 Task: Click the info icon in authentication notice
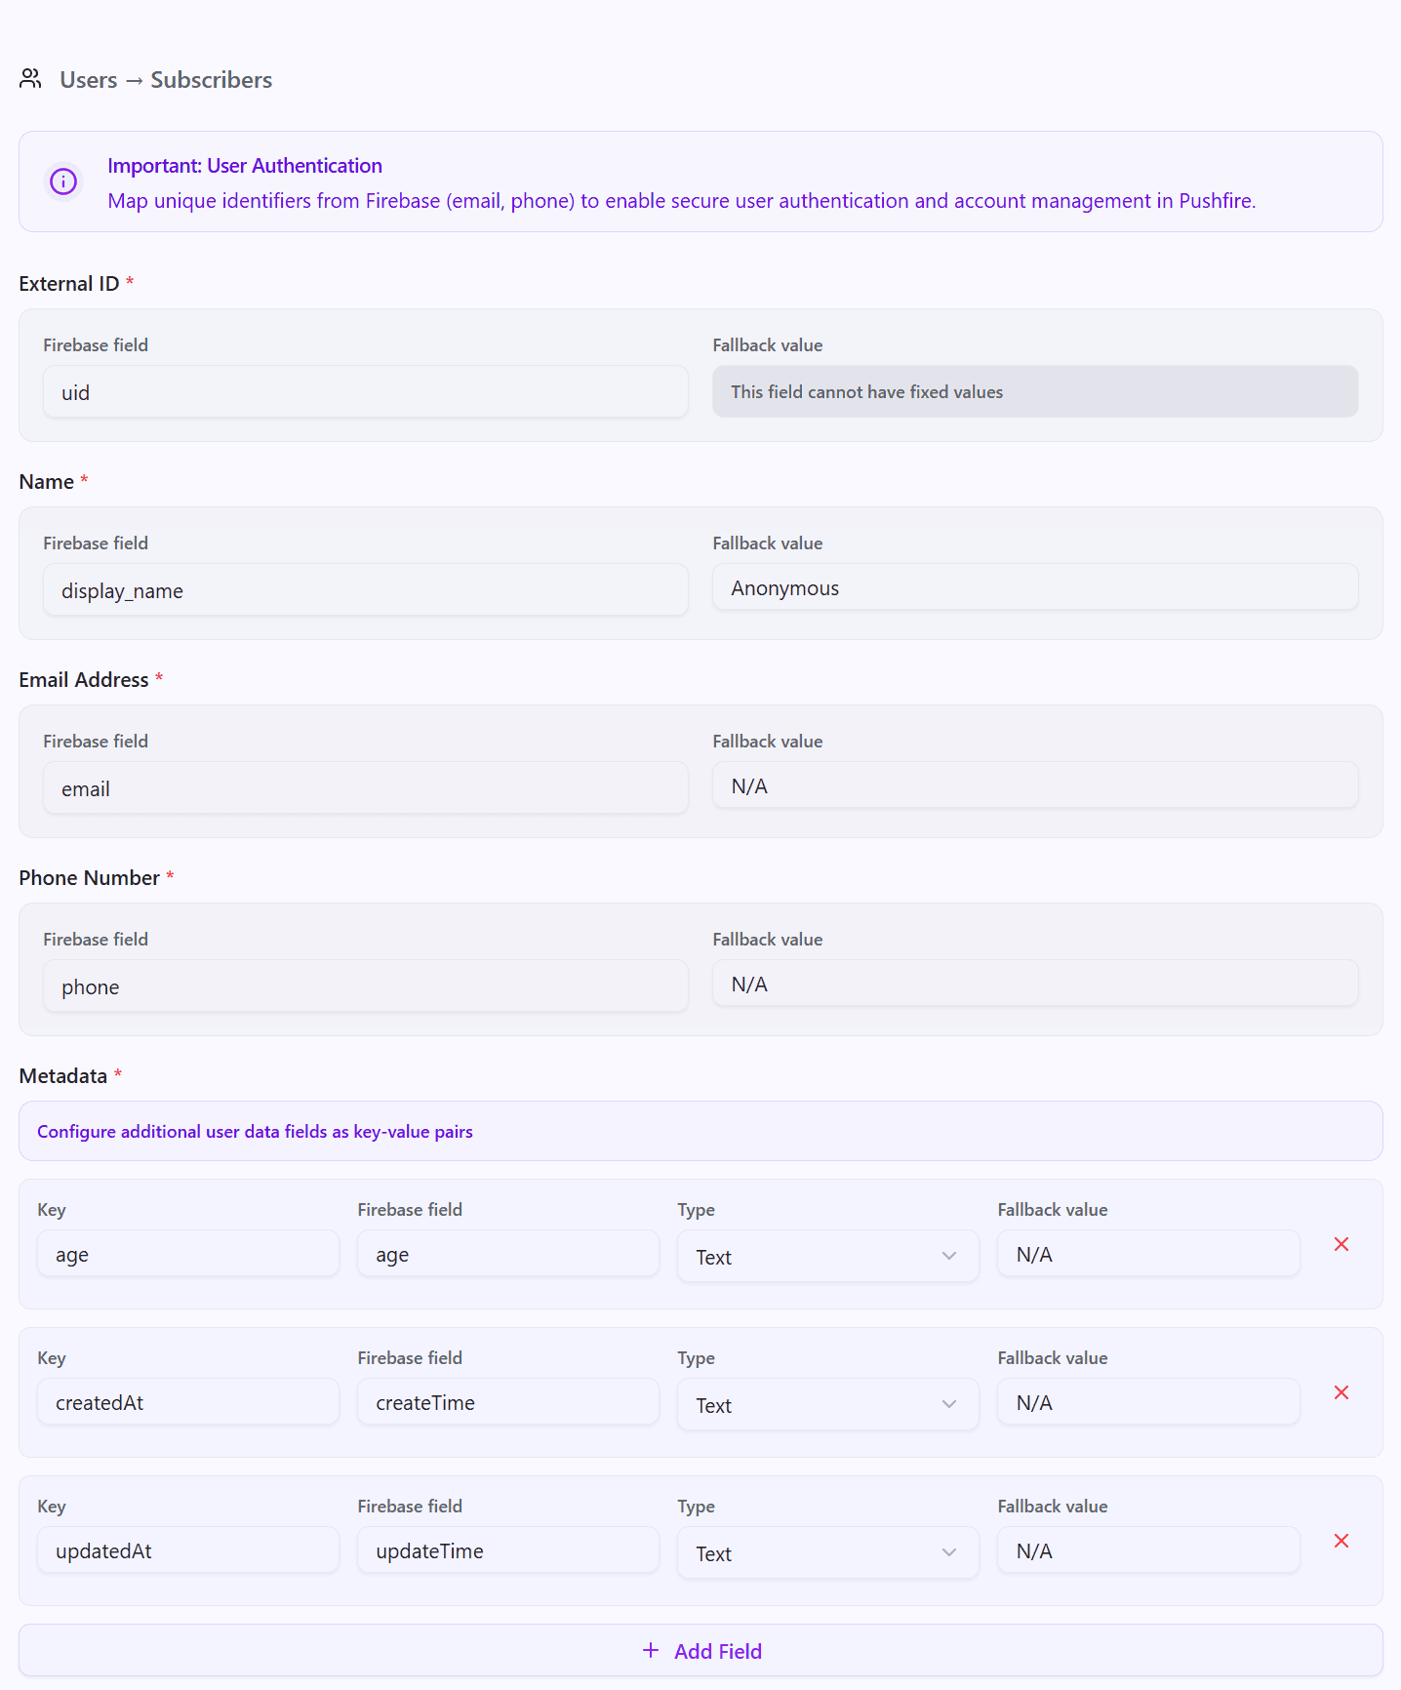(63, 181)
